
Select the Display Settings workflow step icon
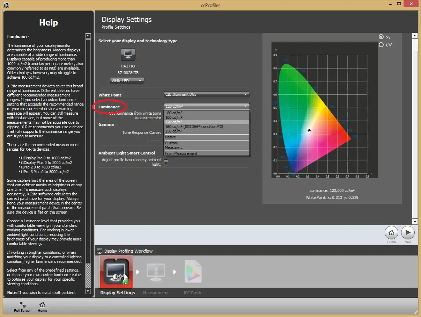[x=116, y=272]
